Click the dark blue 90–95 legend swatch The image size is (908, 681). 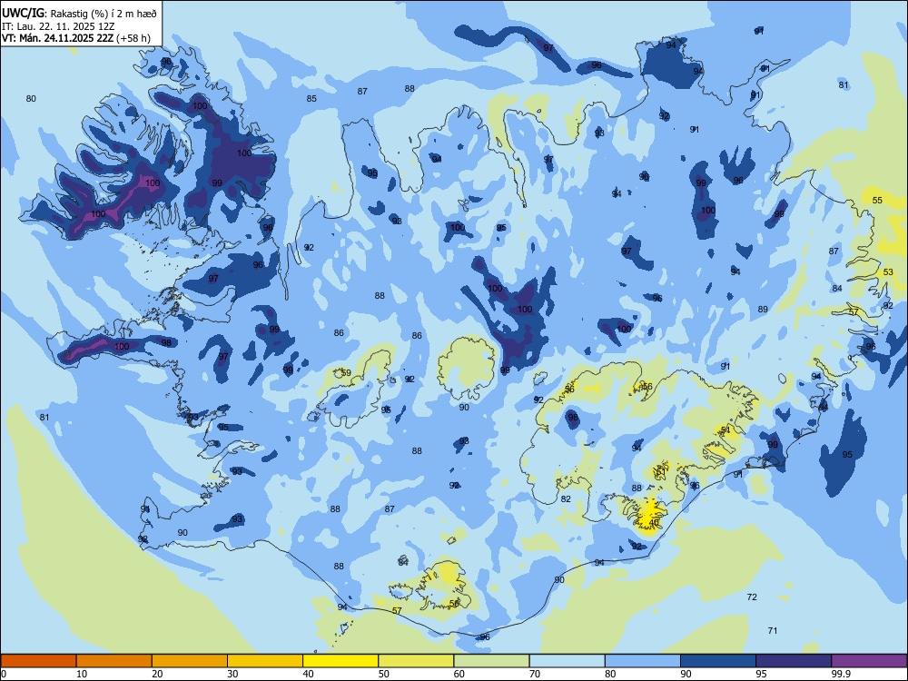(x=718, y=661)
